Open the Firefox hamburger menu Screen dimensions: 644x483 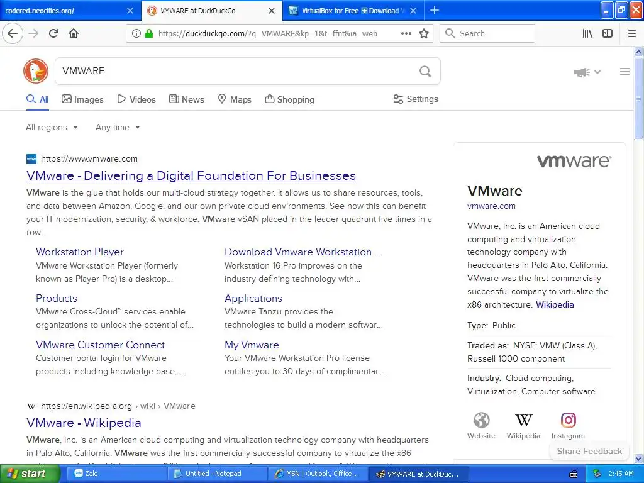631,34
